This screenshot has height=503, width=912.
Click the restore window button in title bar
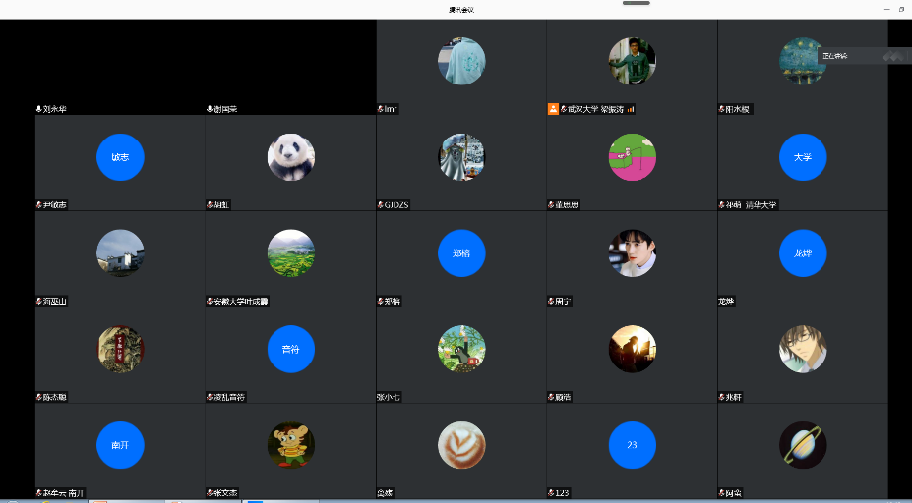(900, 9)
